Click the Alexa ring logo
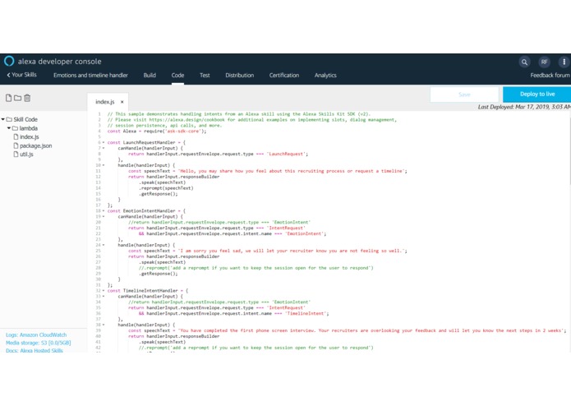 pos(9,61)
